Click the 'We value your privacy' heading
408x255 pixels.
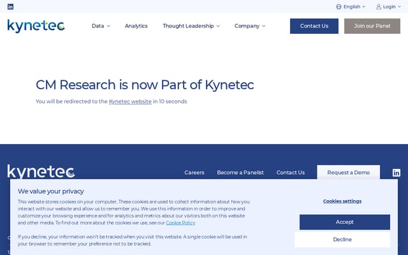tap(51, 191)
